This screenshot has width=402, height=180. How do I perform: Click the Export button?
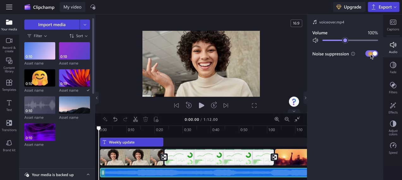click(x=383, y=7)
